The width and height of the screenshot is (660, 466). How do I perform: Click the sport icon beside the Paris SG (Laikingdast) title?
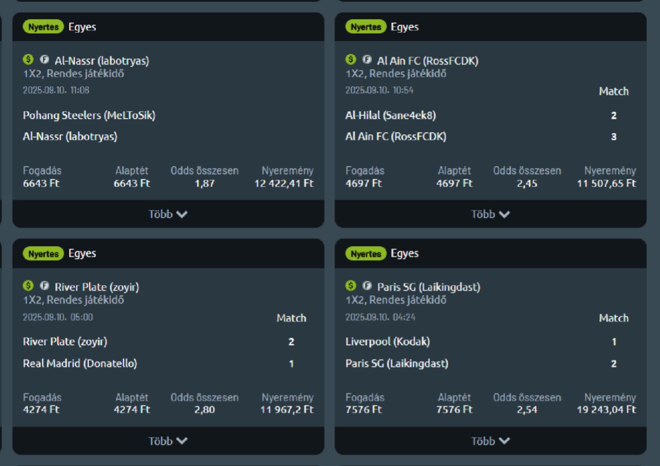click(367, 286)
